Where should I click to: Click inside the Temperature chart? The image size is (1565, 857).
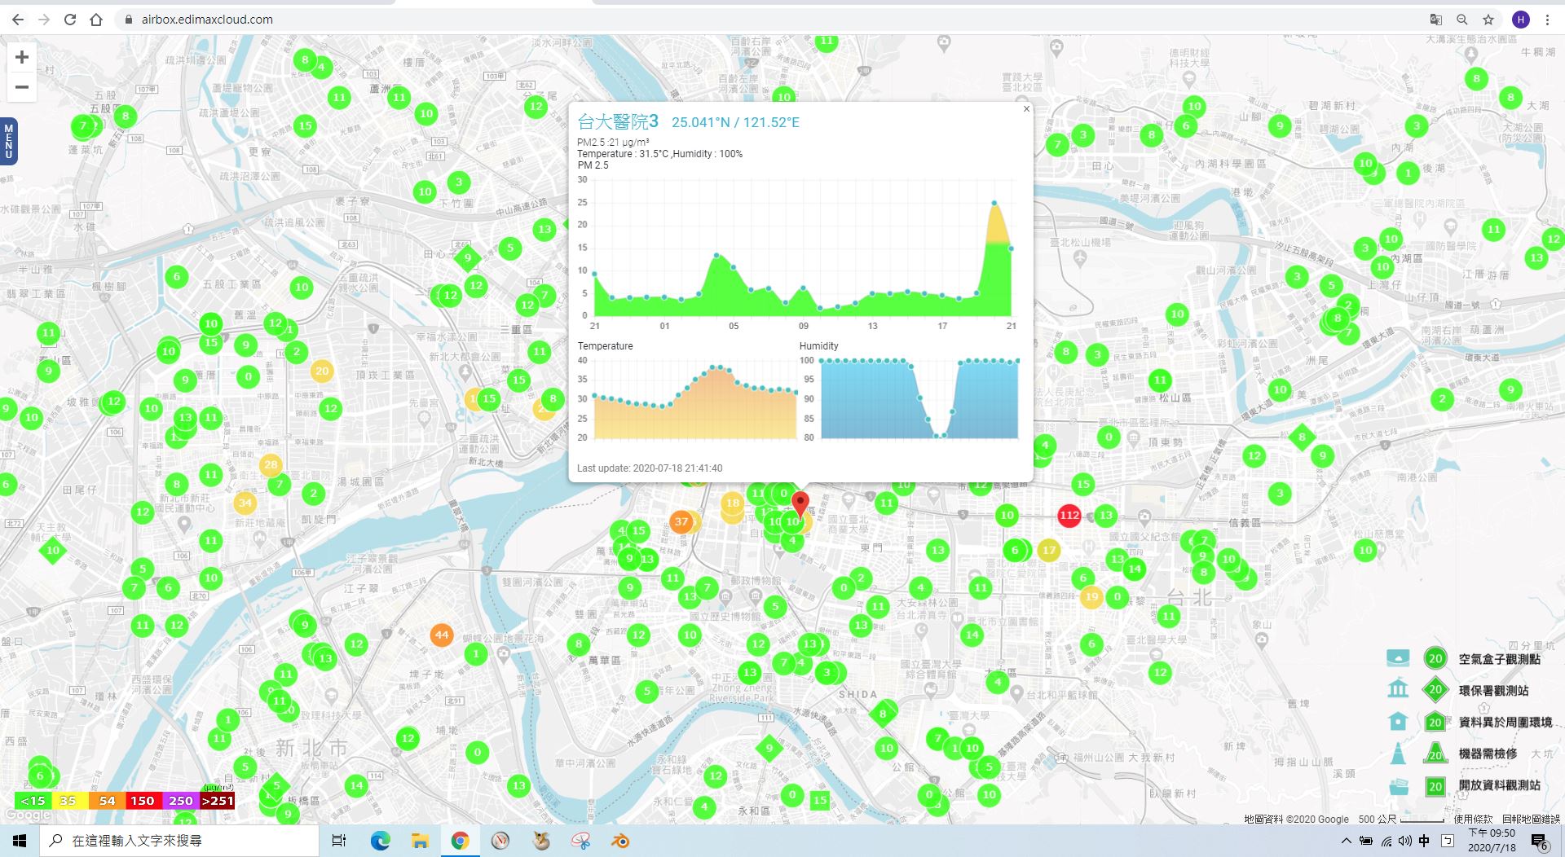pos(695,399)
